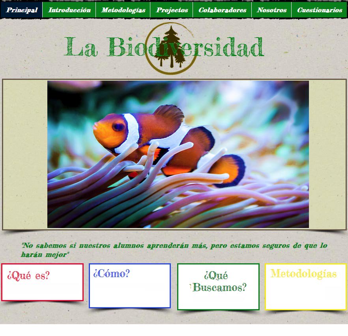Select Projectos in the navigation bar

[172, 10]
